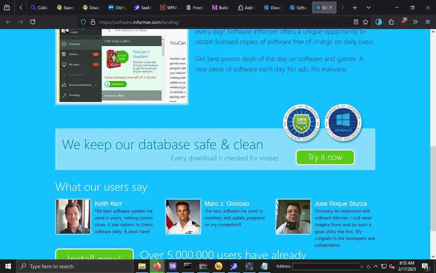Open the notification center icon

[x=425, y=266]
